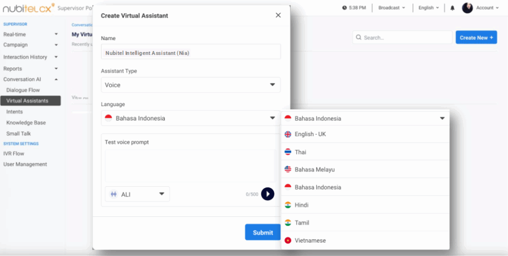Open IVR Flow in sidebar

coord(13,154)
